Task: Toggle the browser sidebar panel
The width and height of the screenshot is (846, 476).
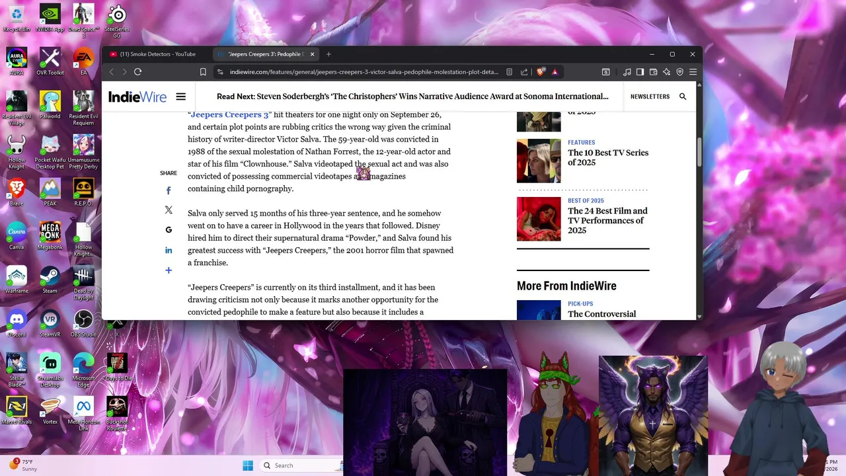Action: point(640,72)
